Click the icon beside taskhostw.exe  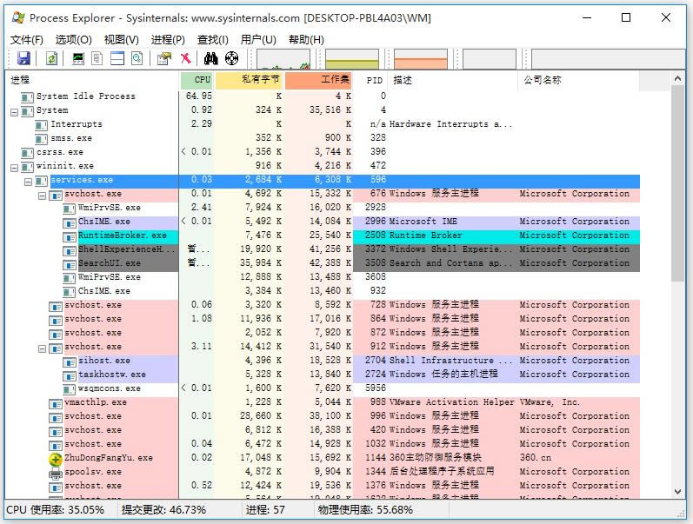70,376
